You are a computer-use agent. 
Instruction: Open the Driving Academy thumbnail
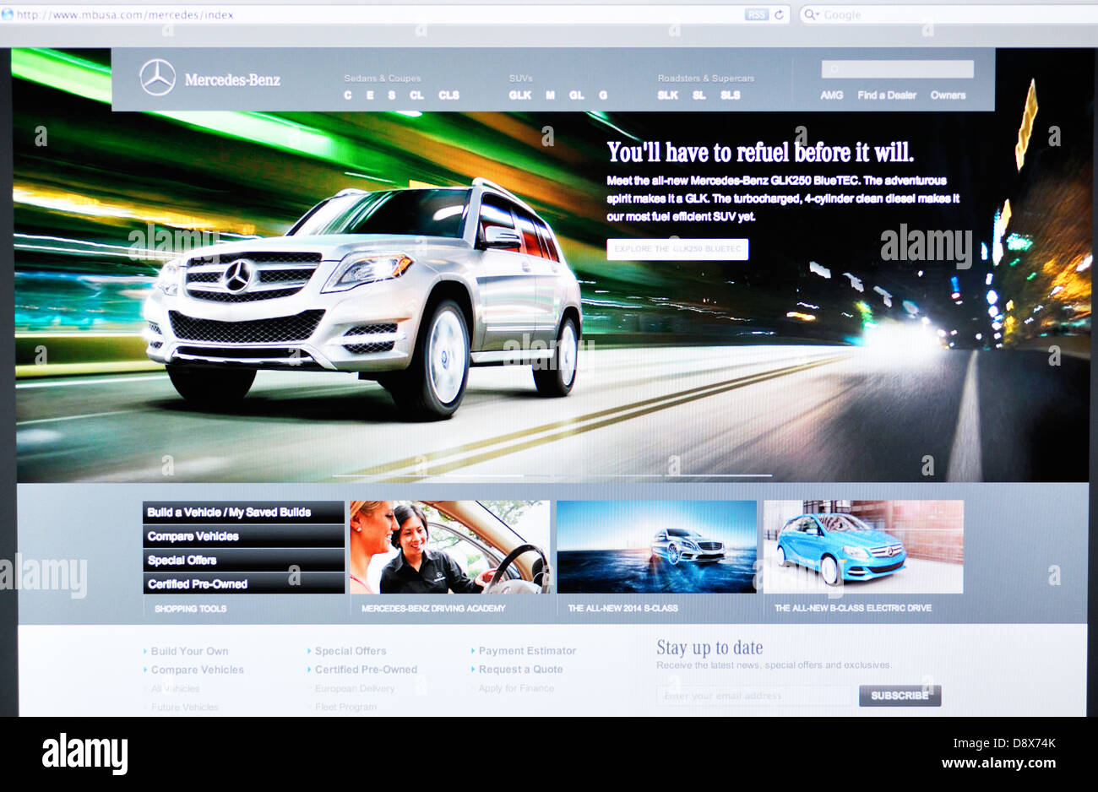pyautogui.click(x=449, y=547)
